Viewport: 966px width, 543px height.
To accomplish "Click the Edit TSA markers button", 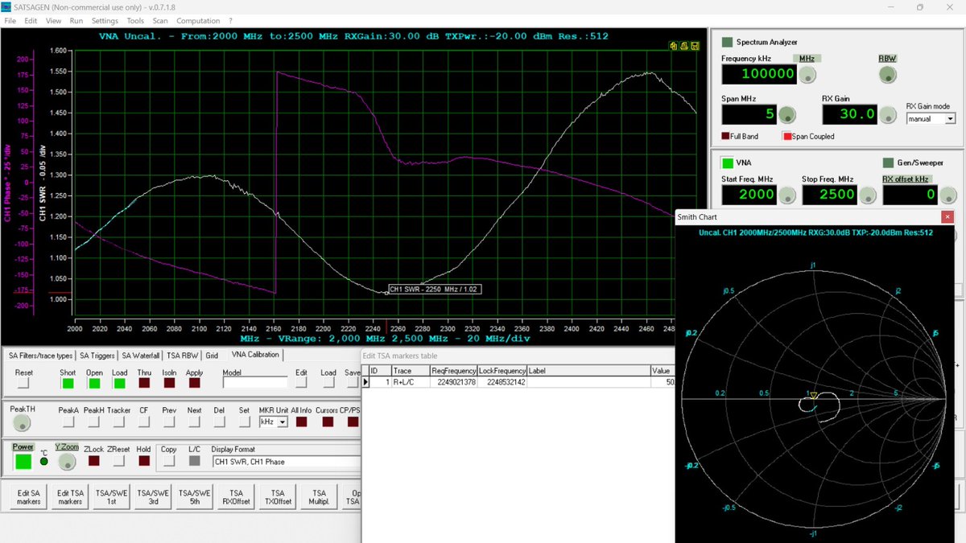I will pyautogui.click(x=70, y=497).
